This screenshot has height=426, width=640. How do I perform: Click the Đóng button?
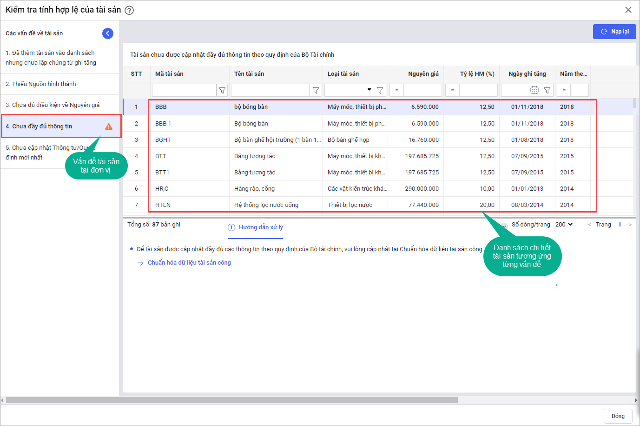point(618,416)
